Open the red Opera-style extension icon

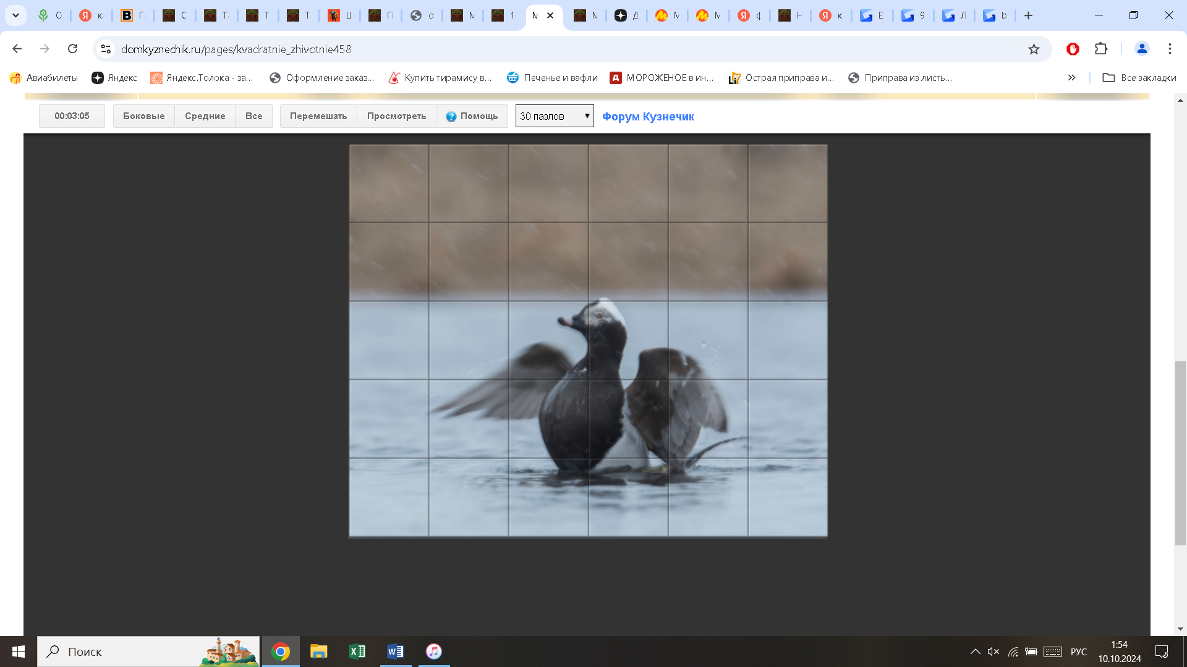point(1073,49)
